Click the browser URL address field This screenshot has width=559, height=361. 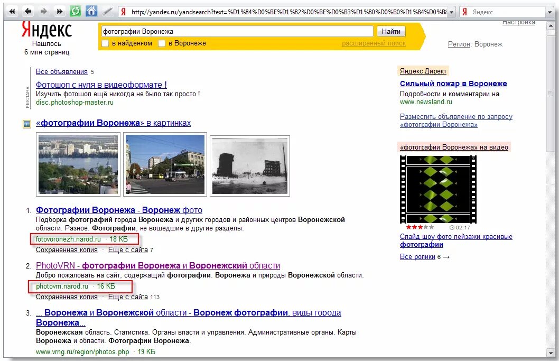click(287, 12)
